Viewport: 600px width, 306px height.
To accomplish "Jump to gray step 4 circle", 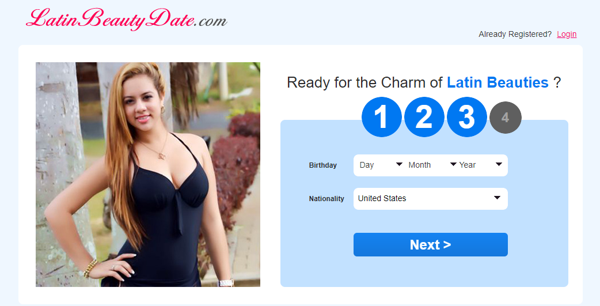I will (x=506, y=118).
